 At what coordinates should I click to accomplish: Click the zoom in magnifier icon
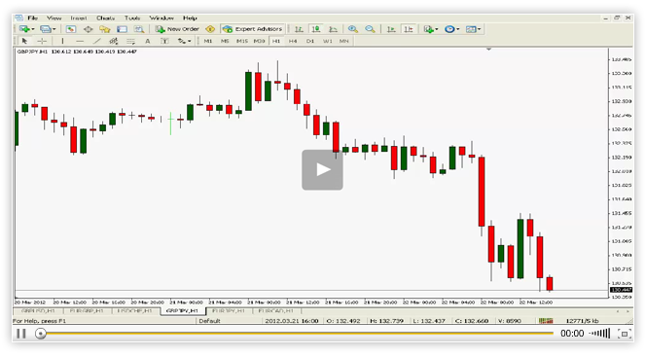(x=352, y=29)
